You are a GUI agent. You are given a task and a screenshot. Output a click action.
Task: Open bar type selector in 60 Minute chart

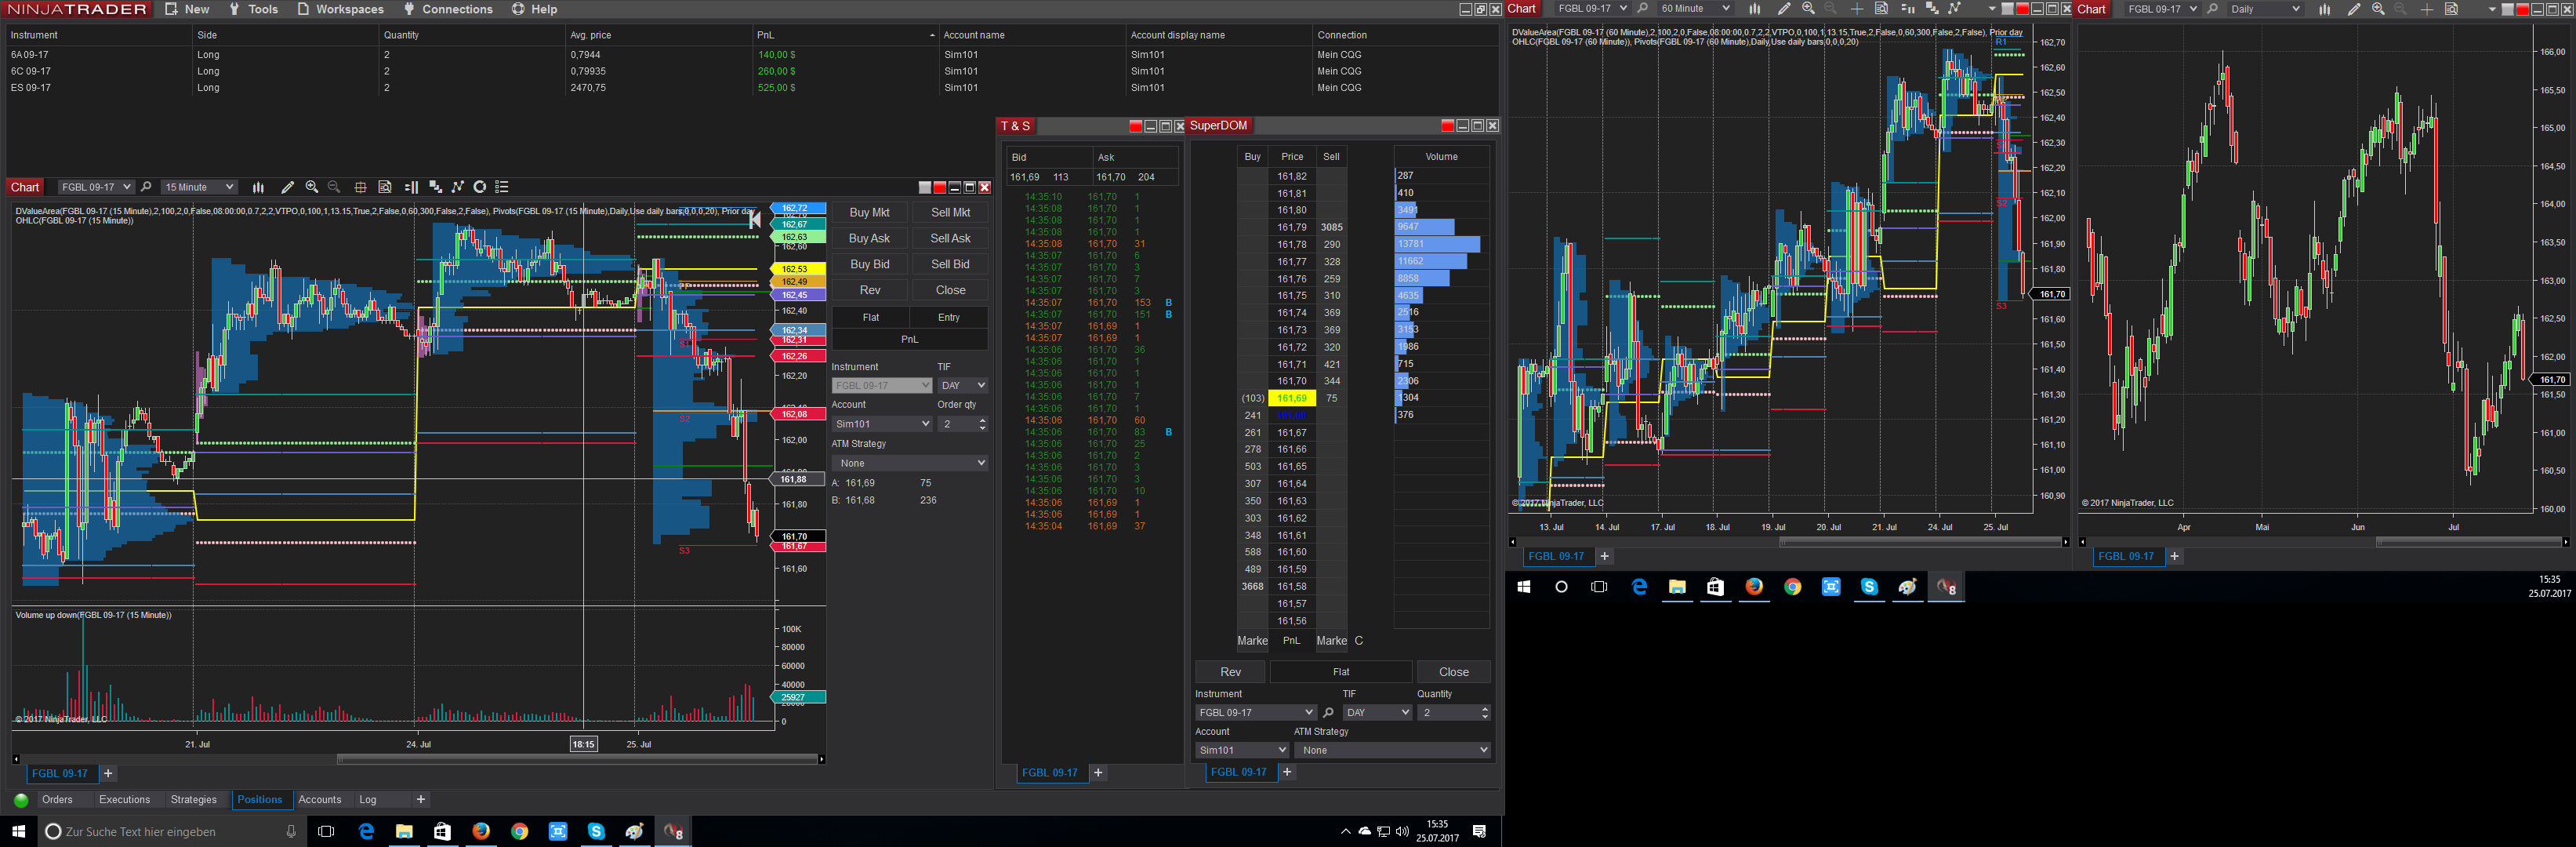click(1754, 9)
